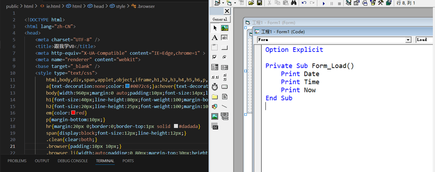Expand the Add Form dropdown arrow
The width and height of the screenshot is (435, 172).
[x=235, y=3]
